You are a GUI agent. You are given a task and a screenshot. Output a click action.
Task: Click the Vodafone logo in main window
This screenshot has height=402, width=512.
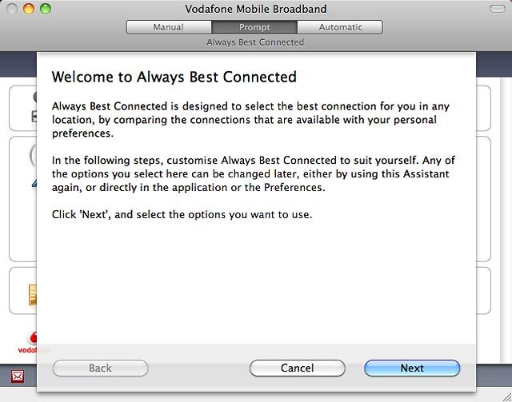(x=29, y=342)
